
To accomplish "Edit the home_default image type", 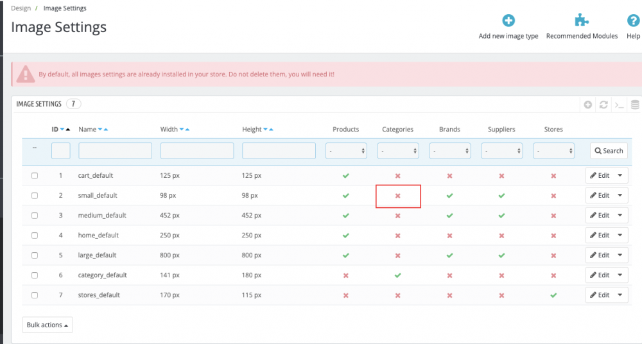I will tap(600, 235).
